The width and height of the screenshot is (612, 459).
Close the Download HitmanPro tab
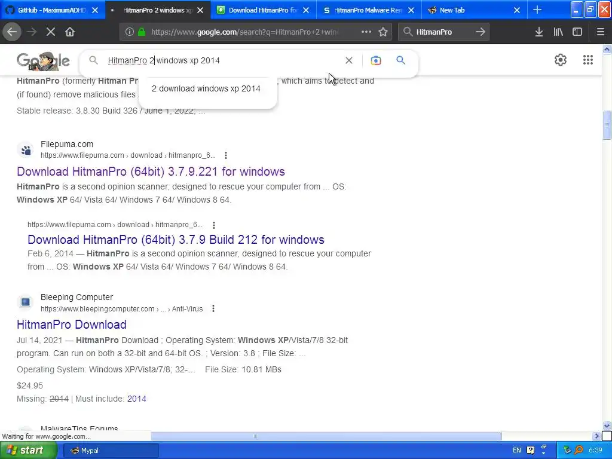306,10
